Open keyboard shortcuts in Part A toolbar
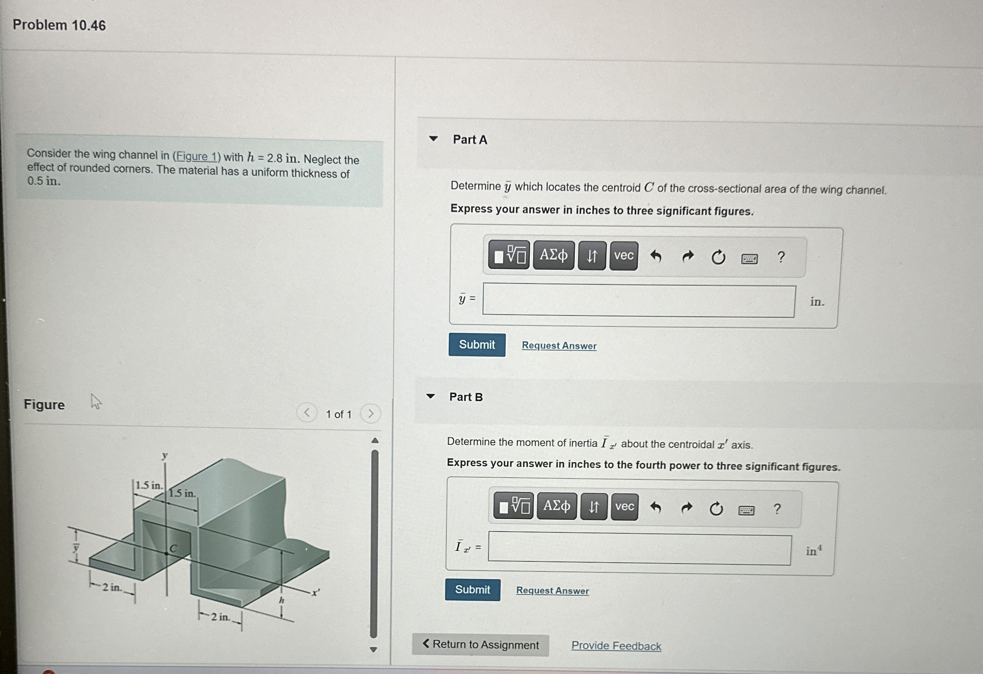 (x=749, y=259)
